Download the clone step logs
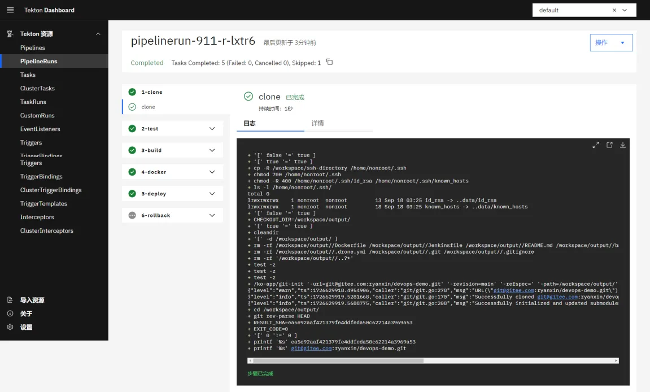Viewport: 650px width, 392px height. click(623, 145)
